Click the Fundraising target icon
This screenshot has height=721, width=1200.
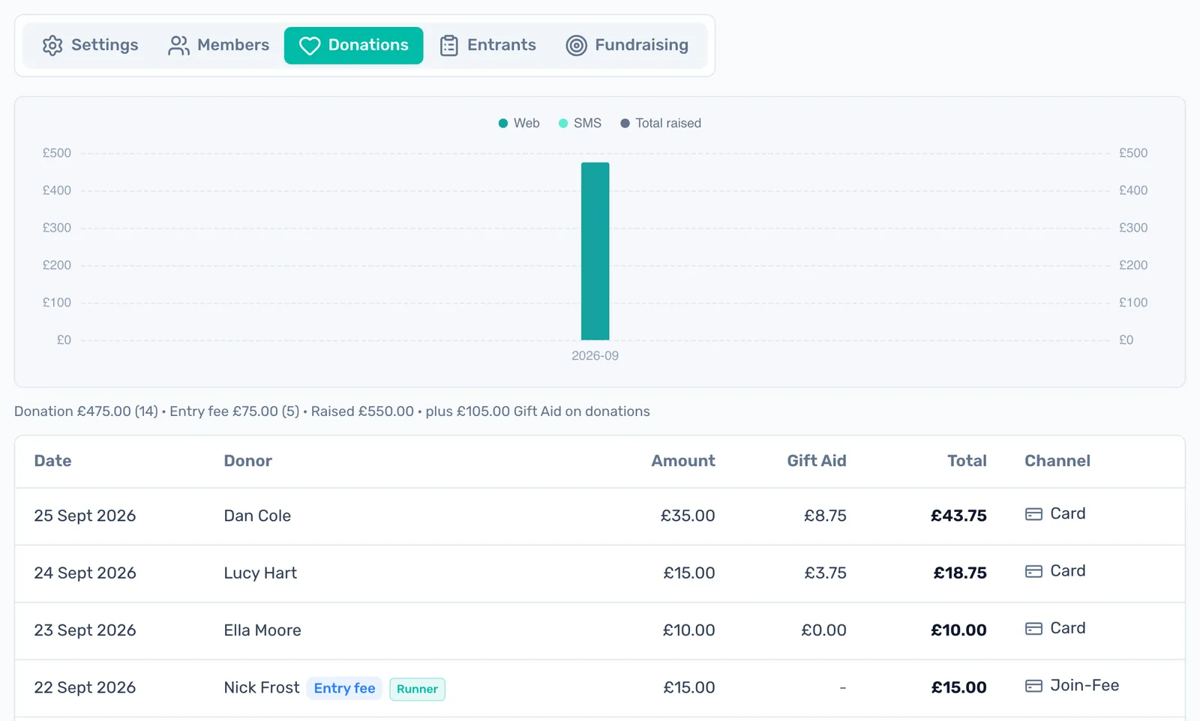576,46
